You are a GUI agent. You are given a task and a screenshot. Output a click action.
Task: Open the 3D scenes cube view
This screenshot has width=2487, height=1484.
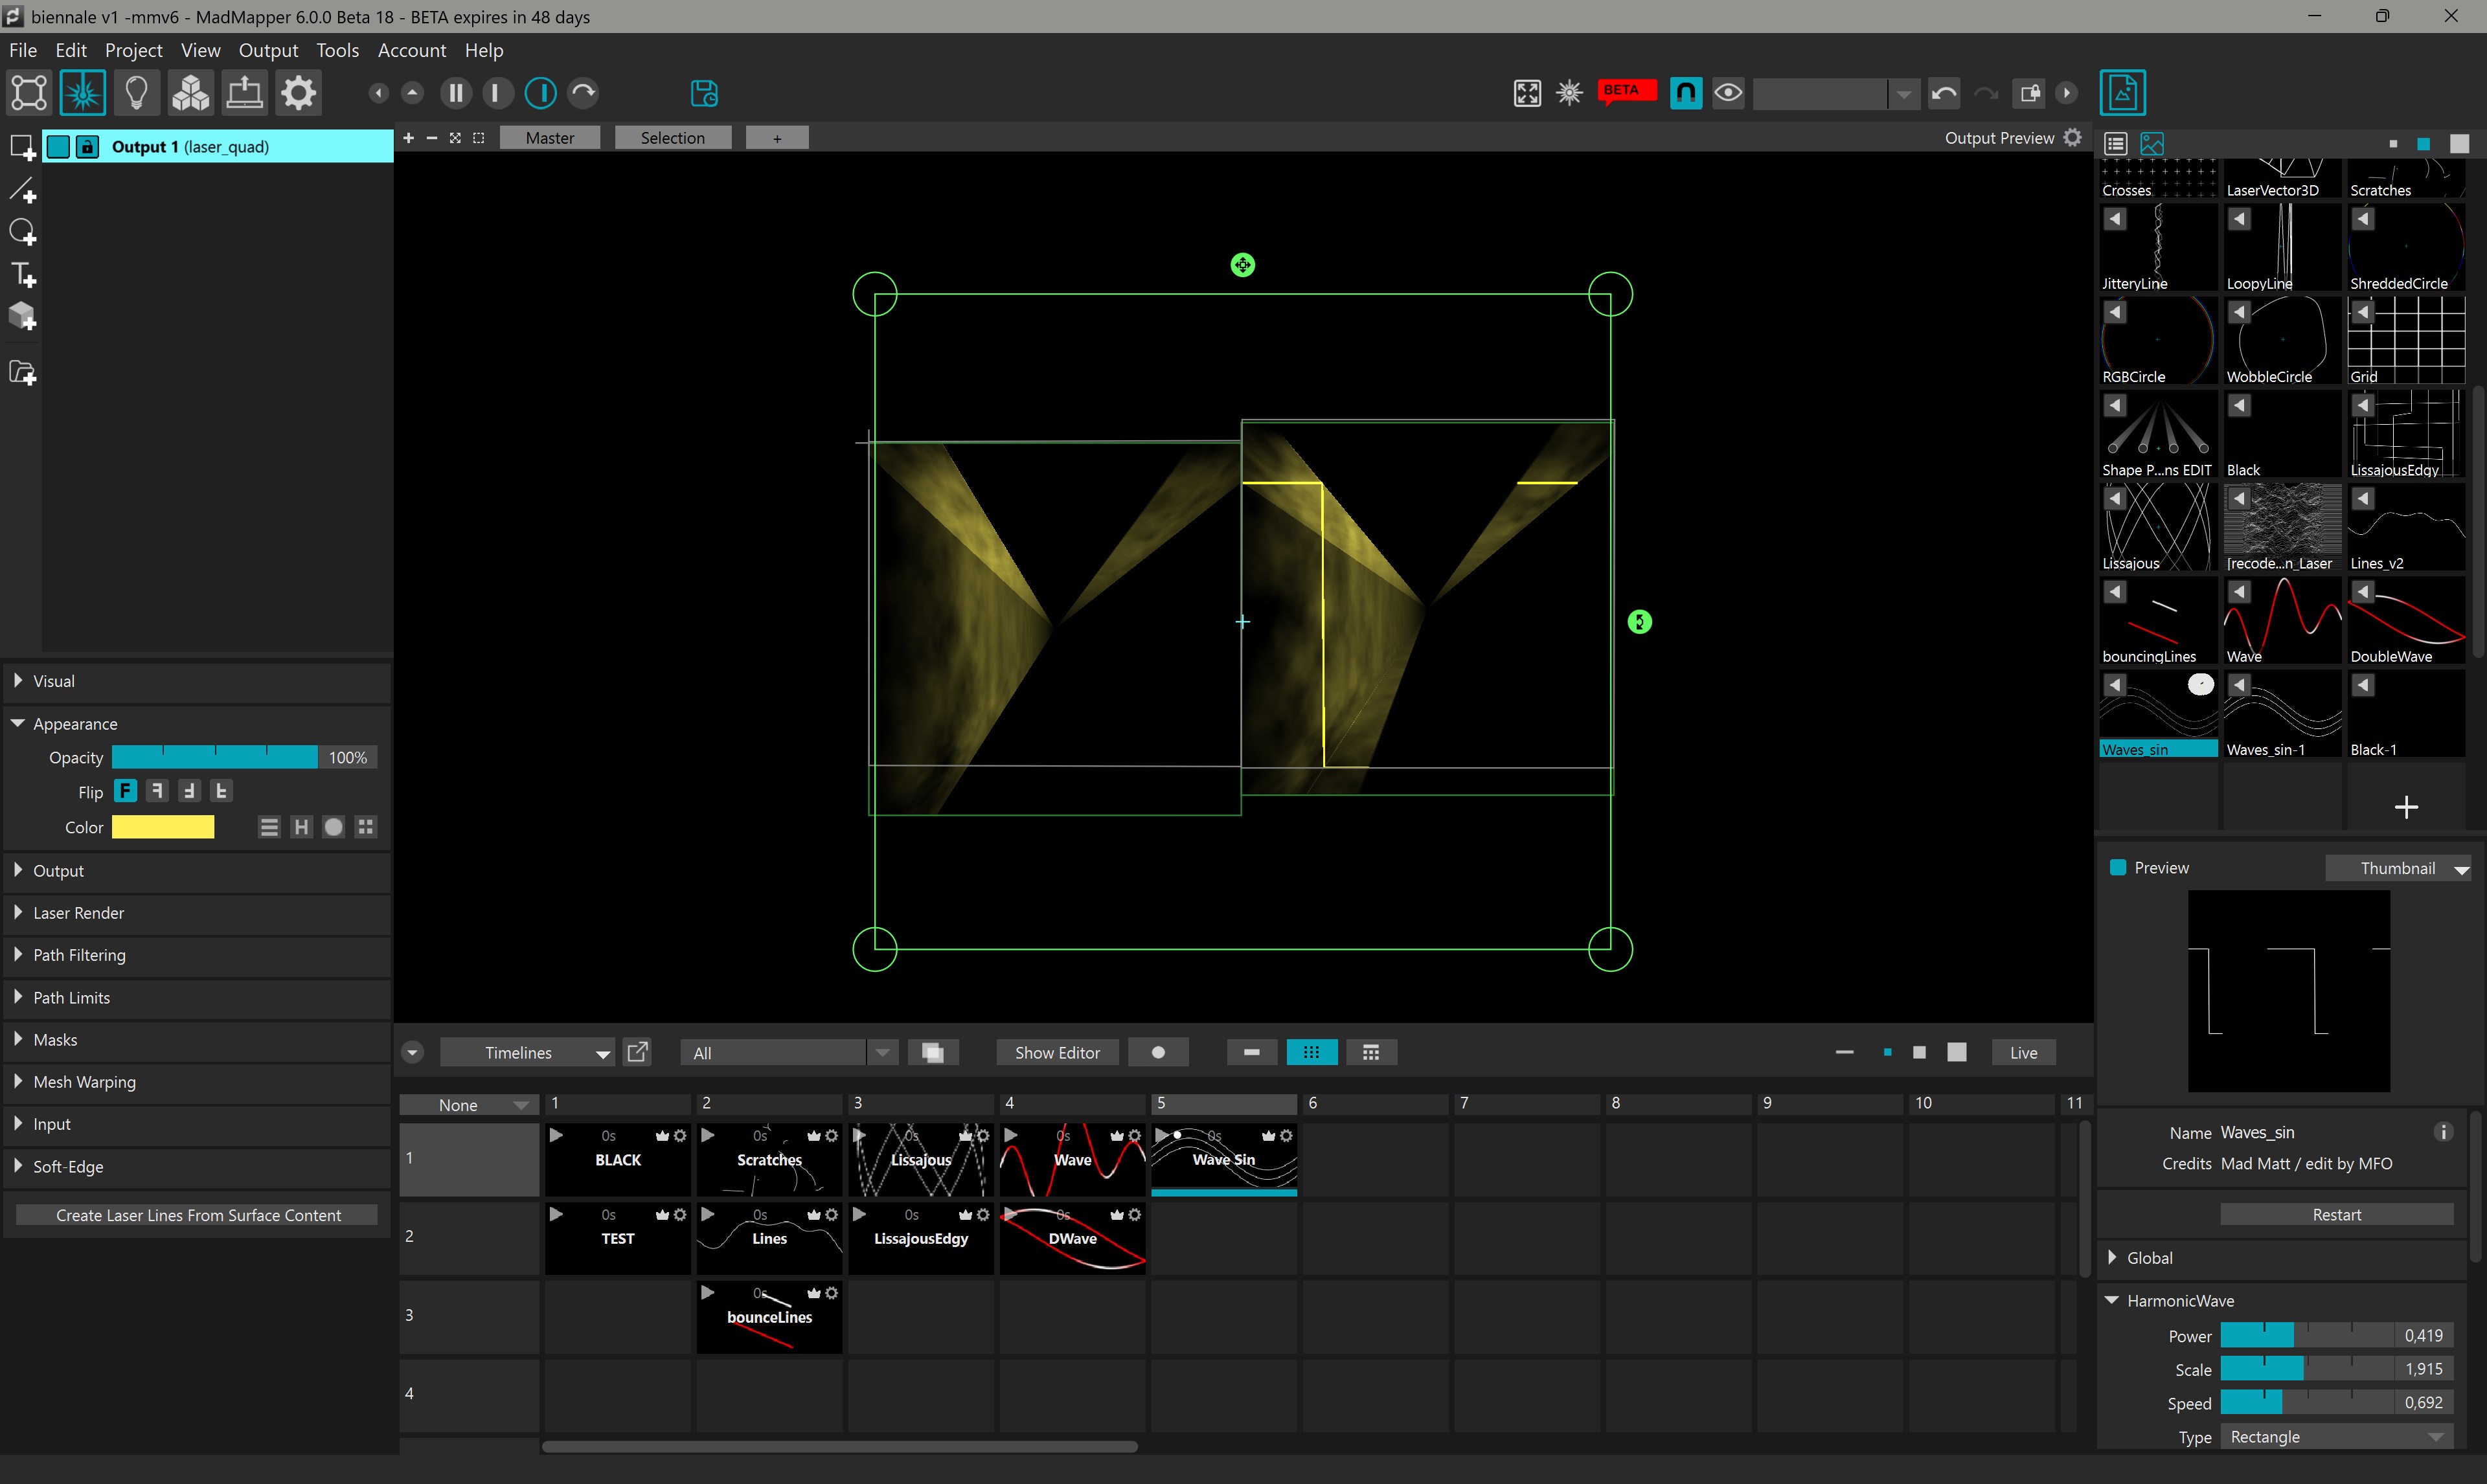coord(190,92)
